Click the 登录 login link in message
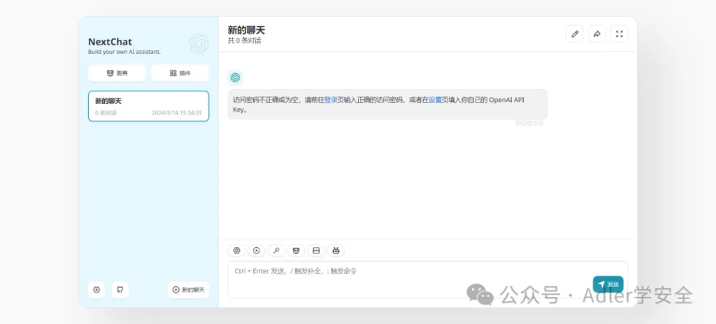716x324 pixels. 331,100
